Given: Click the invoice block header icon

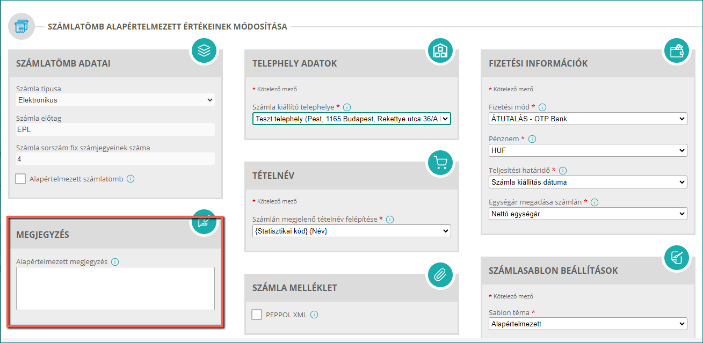Looking at the screenshot, I should coord(21,27).
